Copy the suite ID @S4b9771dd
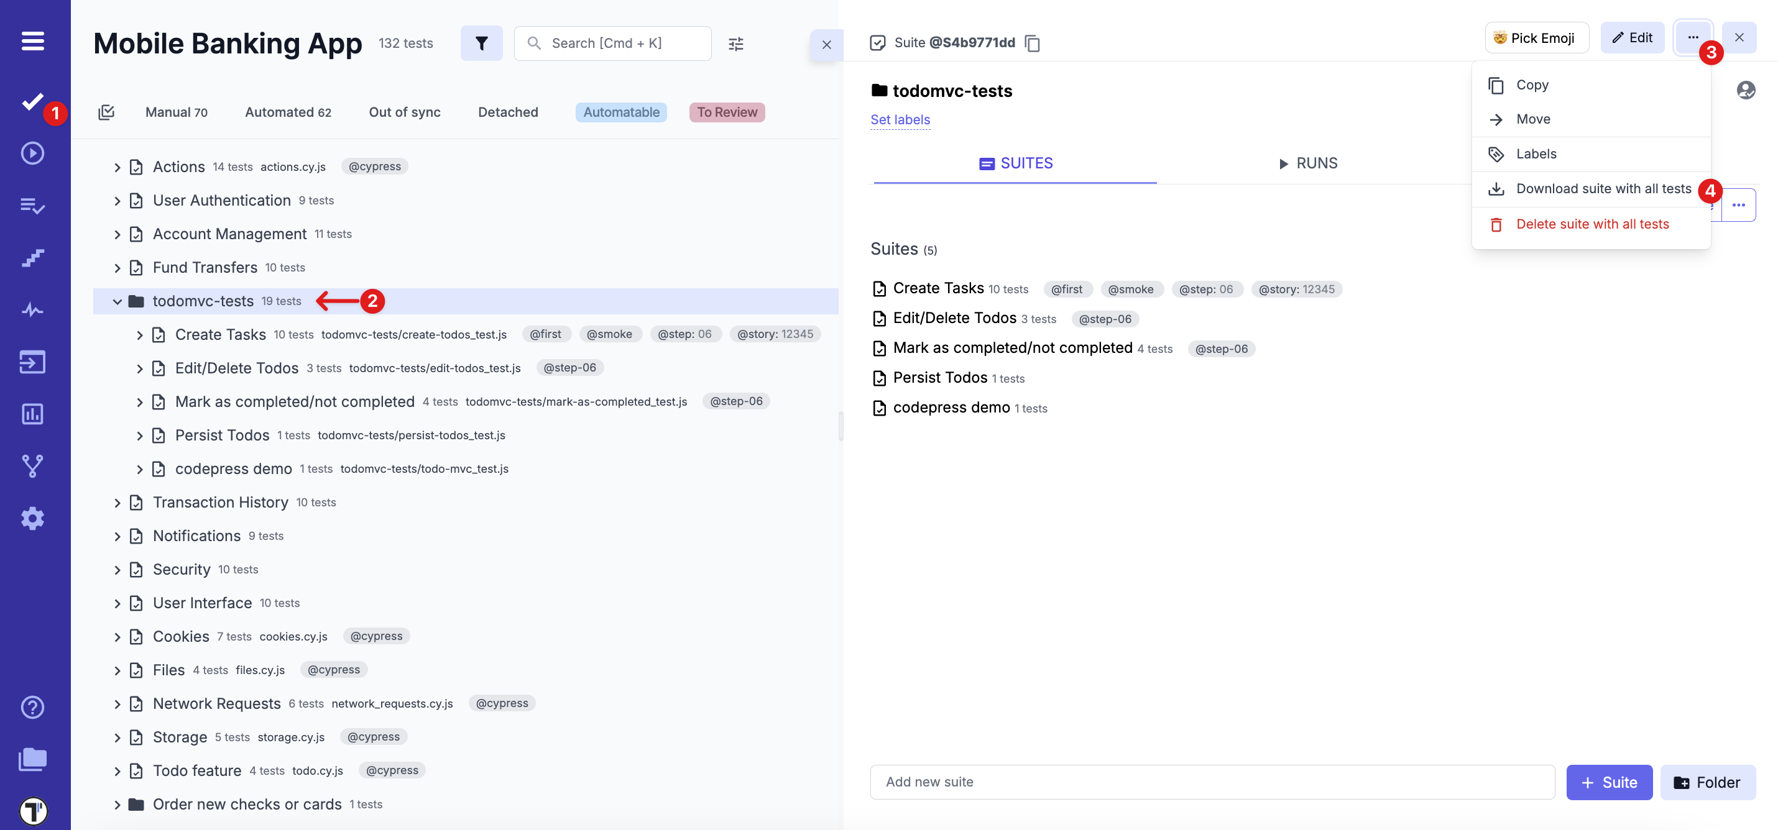This screenshot has width=1778, height=830. (x=1033, y=43)
